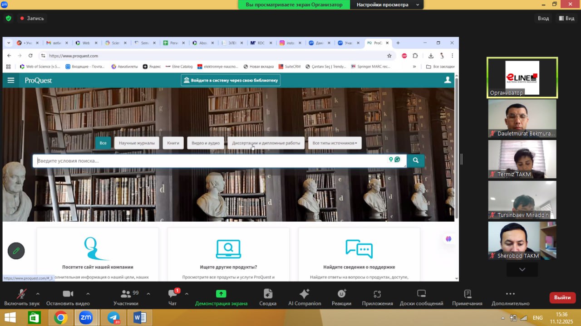Select the Научные журналы search tab
The width and height of the screenshot is (581, 326).
tap(137, 143)
